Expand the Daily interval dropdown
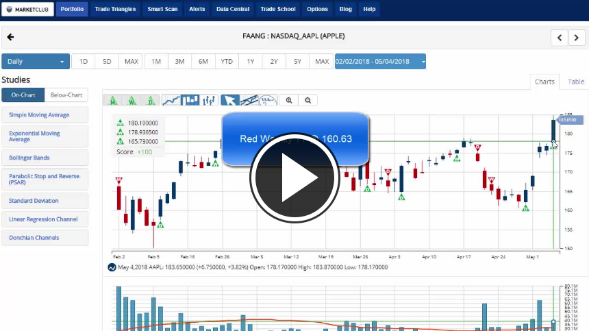The height and width of the screenshot is (331, 589). [36, 61]
